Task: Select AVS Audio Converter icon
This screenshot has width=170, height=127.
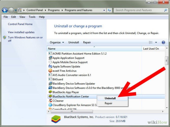Action: pyautogui.click(x=50, y=75)
